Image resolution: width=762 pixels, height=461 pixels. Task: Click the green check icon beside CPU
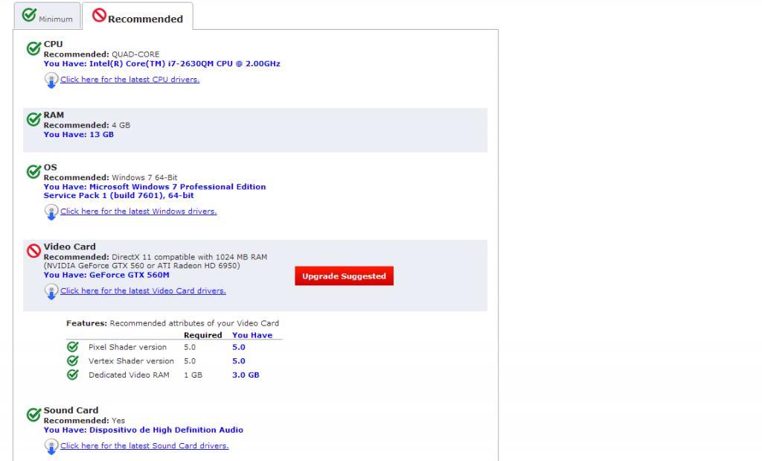coord(33,48)
